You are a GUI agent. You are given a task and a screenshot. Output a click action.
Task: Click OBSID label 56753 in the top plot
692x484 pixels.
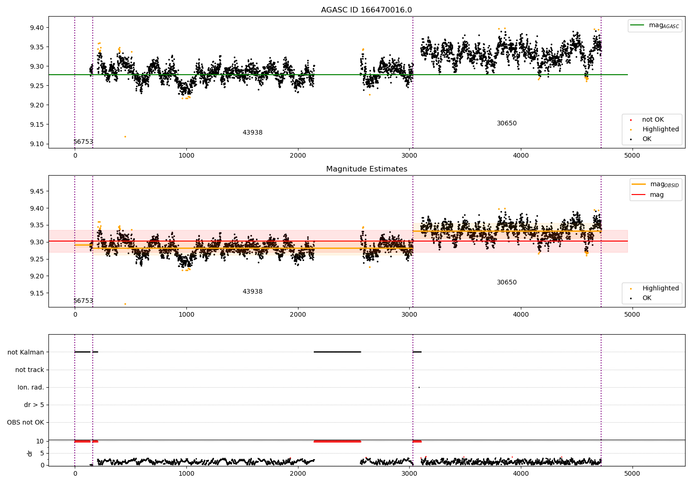84,142
